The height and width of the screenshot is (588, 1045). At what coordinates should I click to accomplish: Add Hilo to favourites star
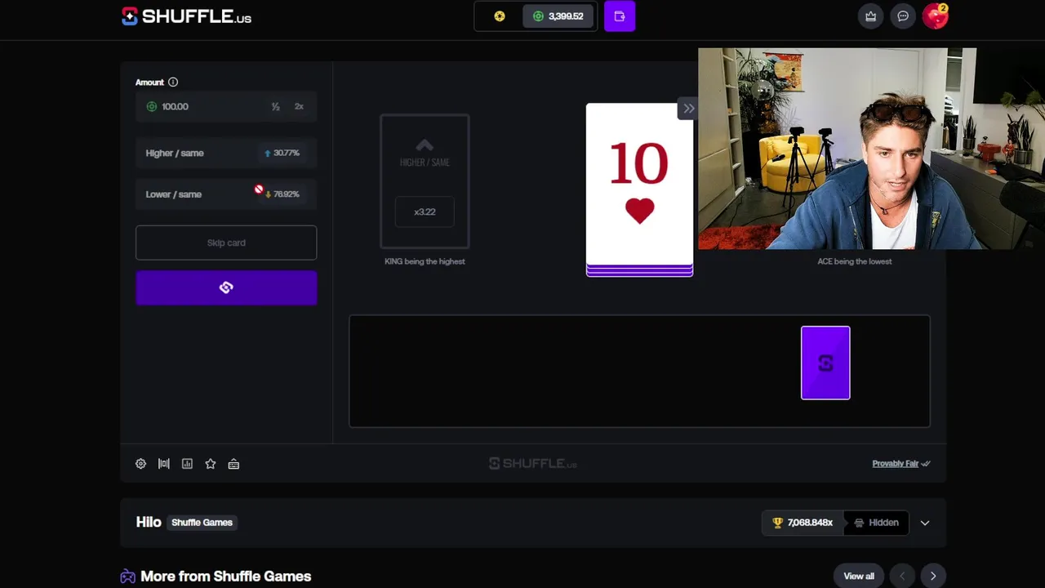click(x=211, y=464)
